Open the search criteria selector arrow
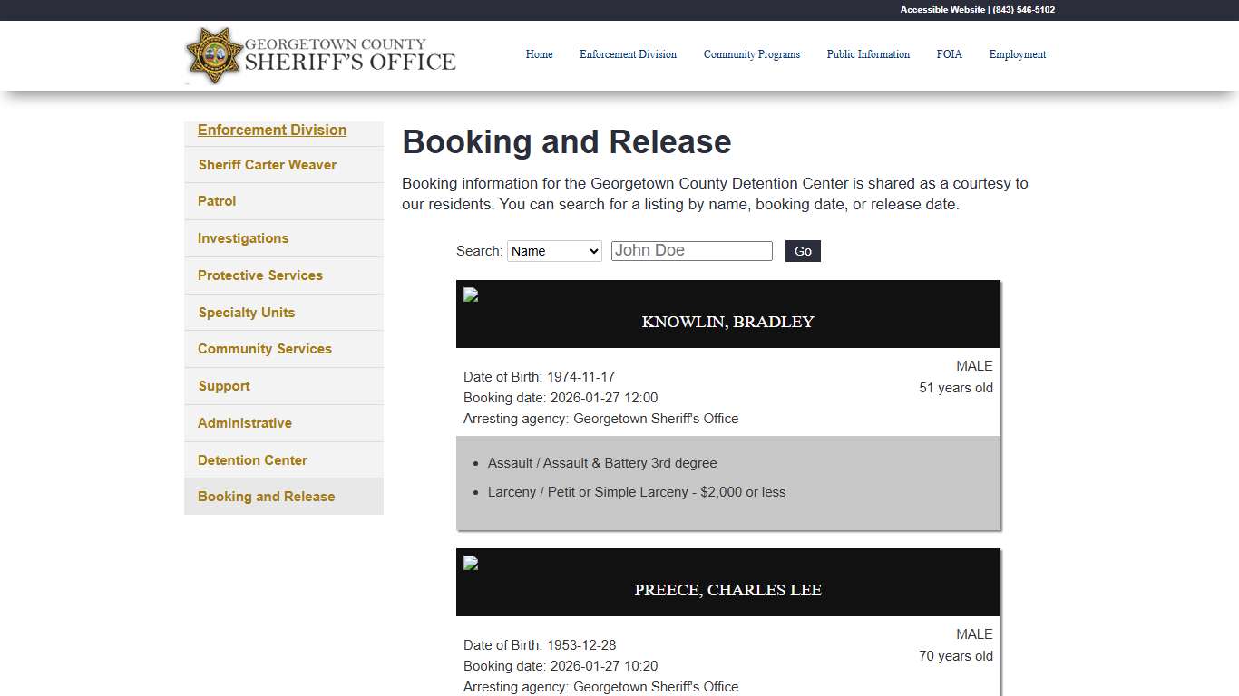Image resolution: width=1239 pixels, height=696 pixels. (591, 251)
